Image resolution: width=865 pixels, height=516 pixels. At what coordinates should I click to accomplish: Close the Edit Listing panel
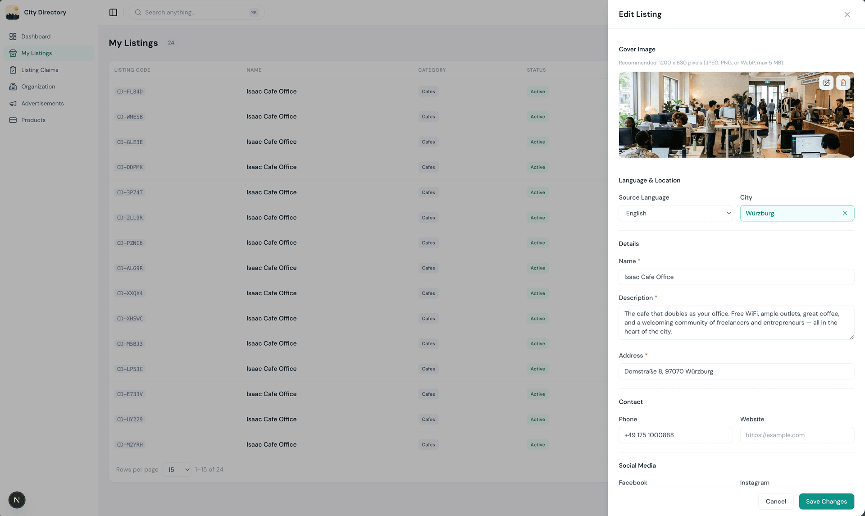click(x=847, y=14)
